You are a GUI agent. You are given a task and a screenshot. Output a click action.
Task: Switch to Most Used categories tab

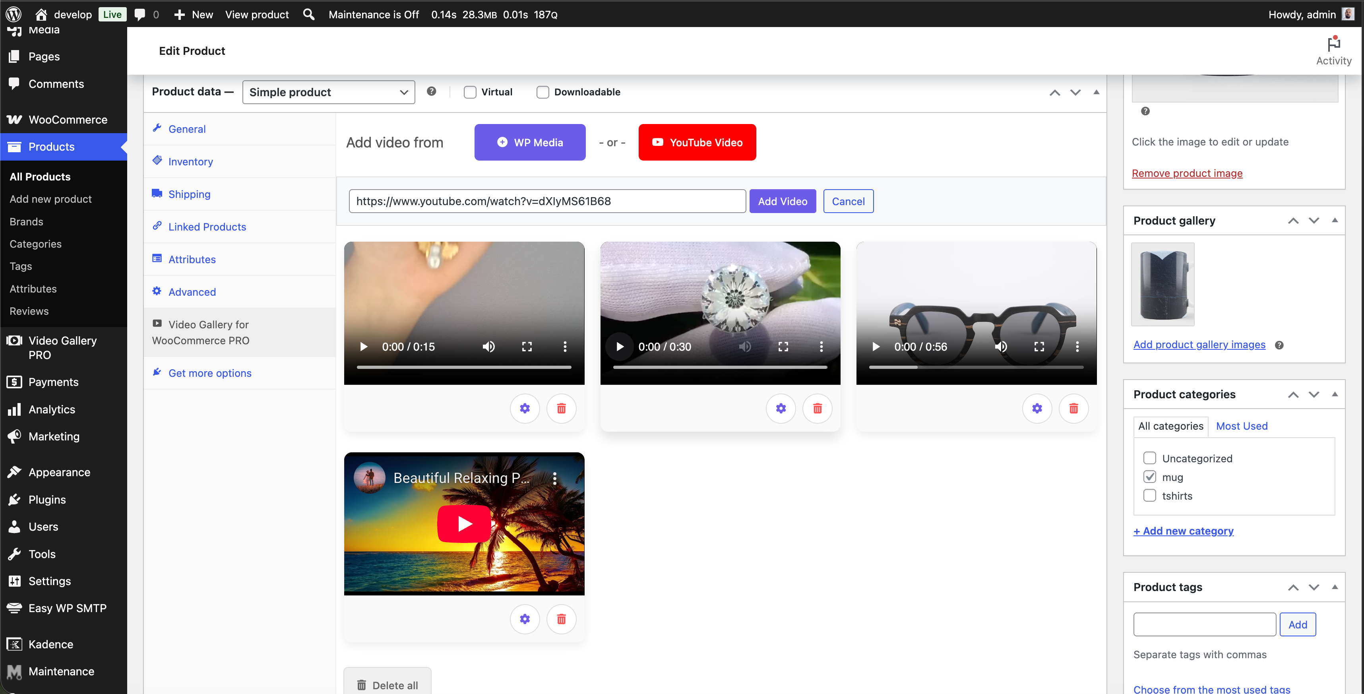1242,426
